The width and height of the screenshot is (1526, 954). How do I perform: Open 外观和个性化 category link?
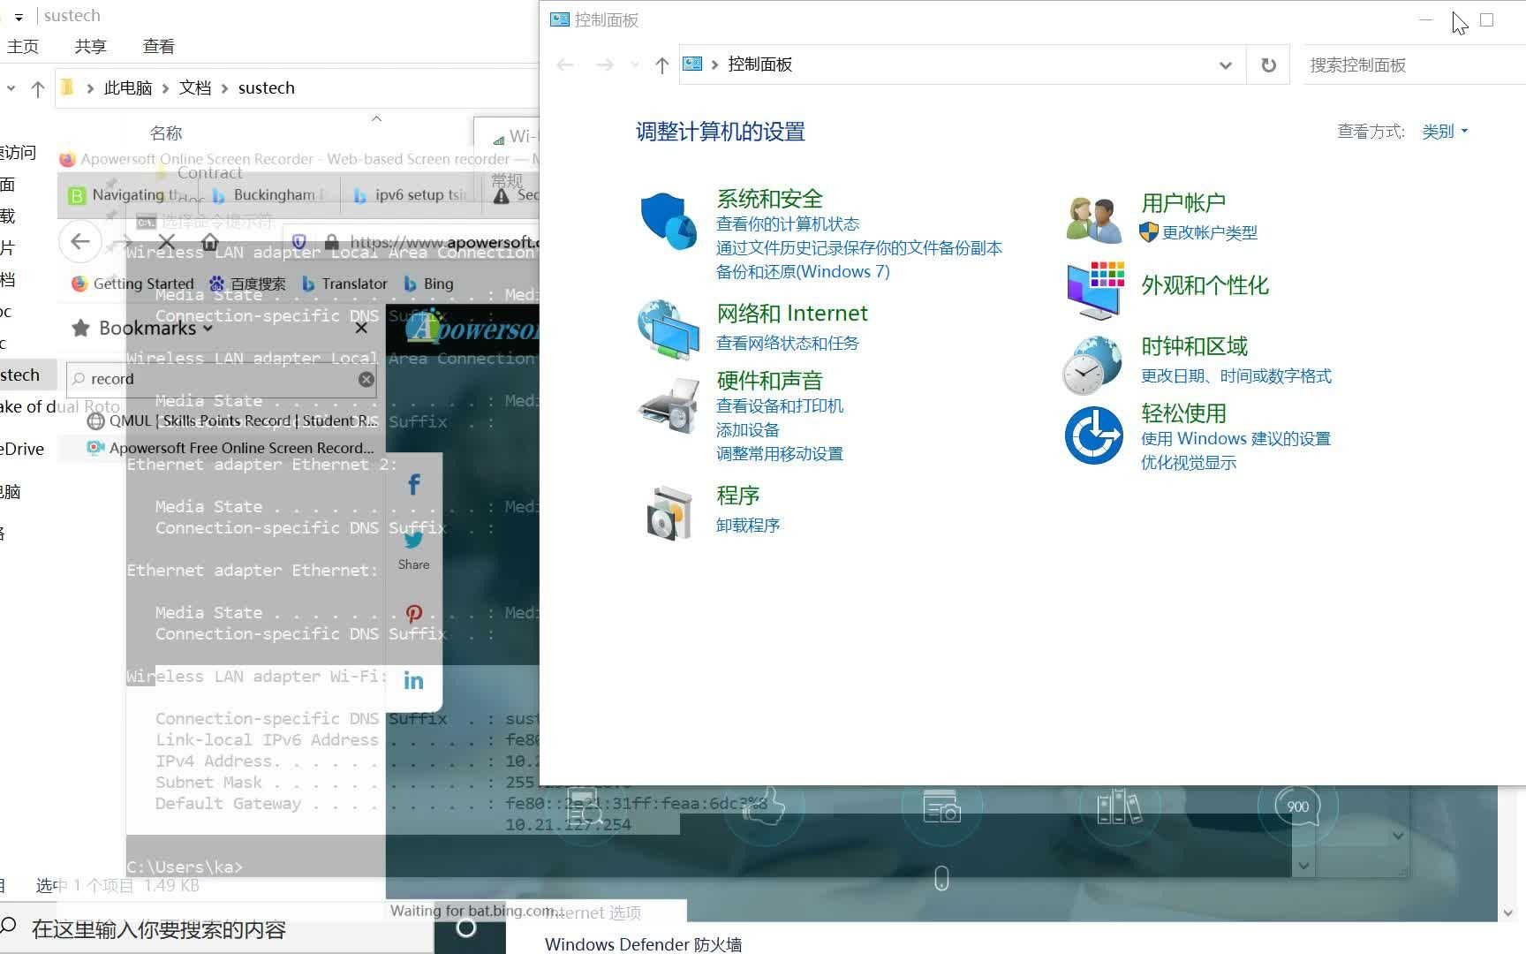[x=1205, y=285]
